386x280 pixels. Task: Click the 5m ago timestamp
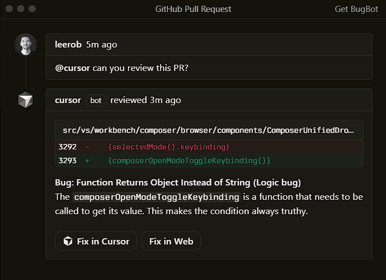[102, 44]
